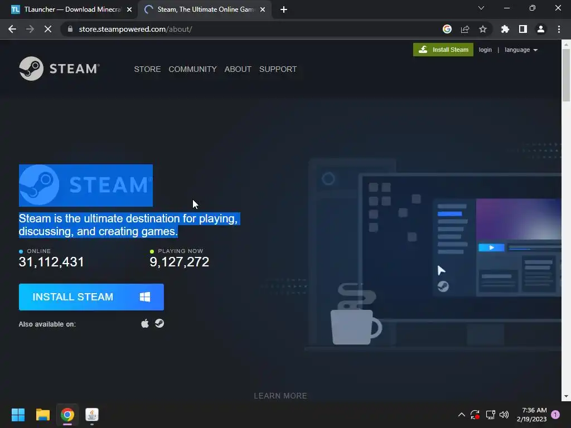Click the Chrome icon in the taskbar
The image size is (571, 428).
(x=67, y=415)
